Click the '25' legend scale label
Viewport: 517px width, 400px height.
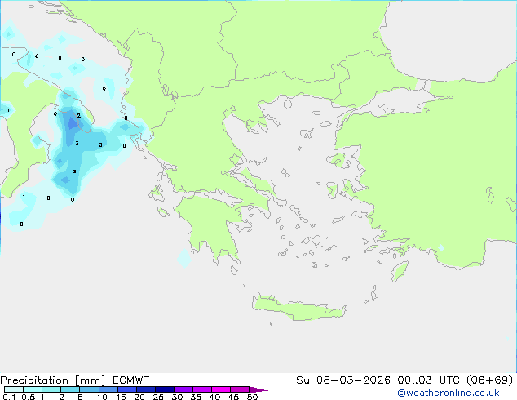(x=158, y=397)
